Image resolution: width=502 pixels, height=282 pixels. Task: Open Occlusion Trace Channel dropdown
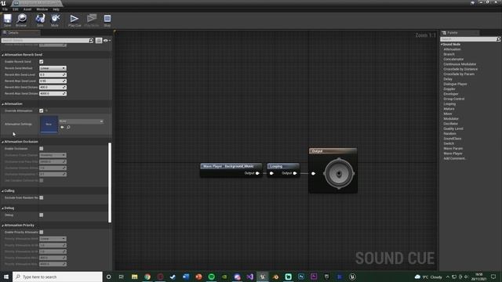53,155
